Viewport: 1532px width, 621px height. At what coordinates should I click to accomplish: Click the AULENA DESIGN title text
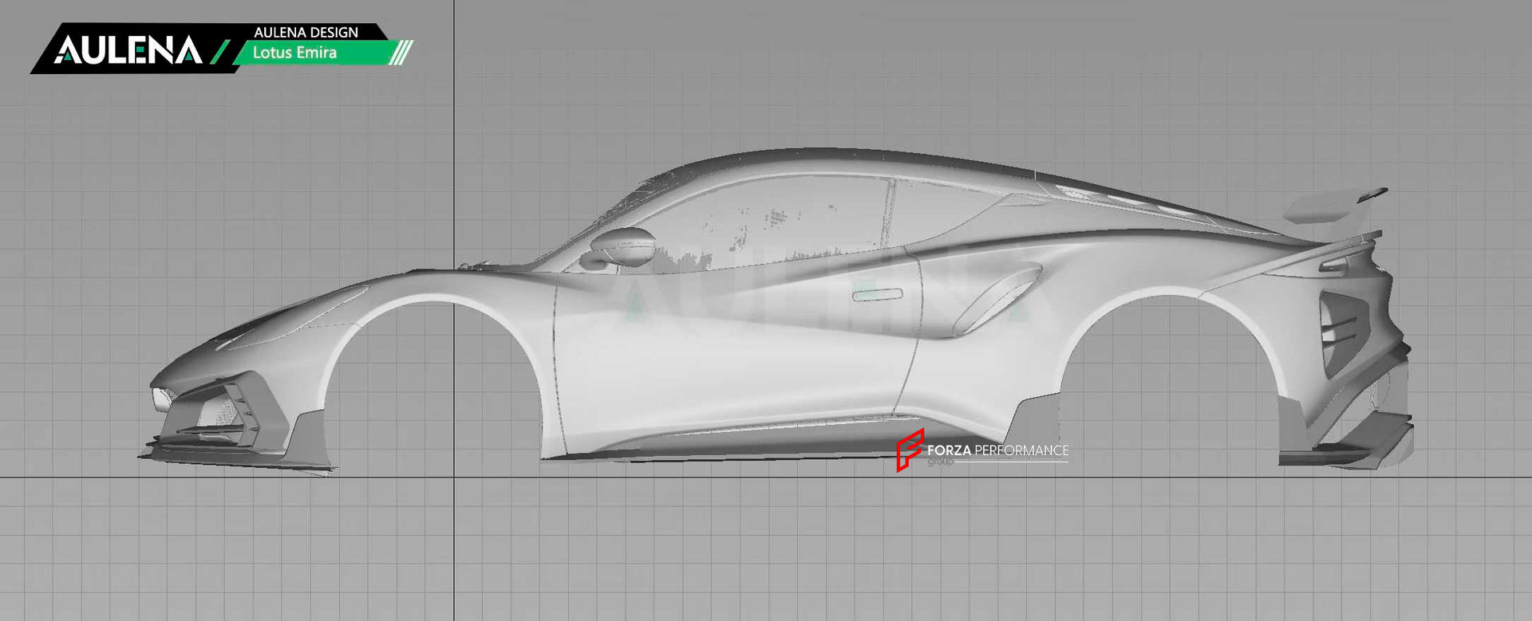306,32
